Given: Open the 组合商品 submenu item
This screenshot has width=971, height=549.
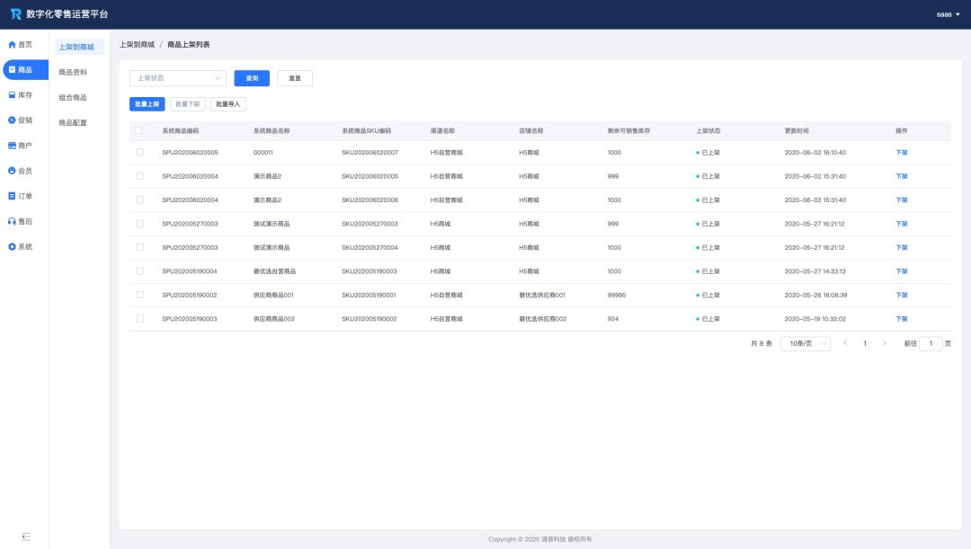Looking at the screenshot, I should [x=73, y=97].
